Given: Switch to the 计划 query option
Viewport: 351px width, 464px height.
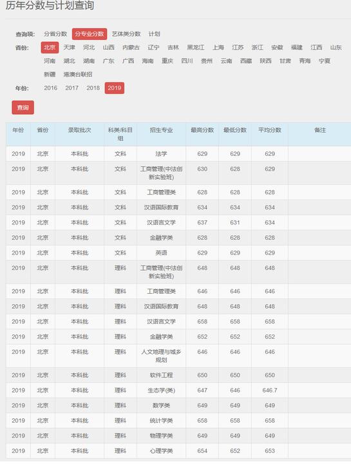Looking at the screenshot, I should coord(154,34).
